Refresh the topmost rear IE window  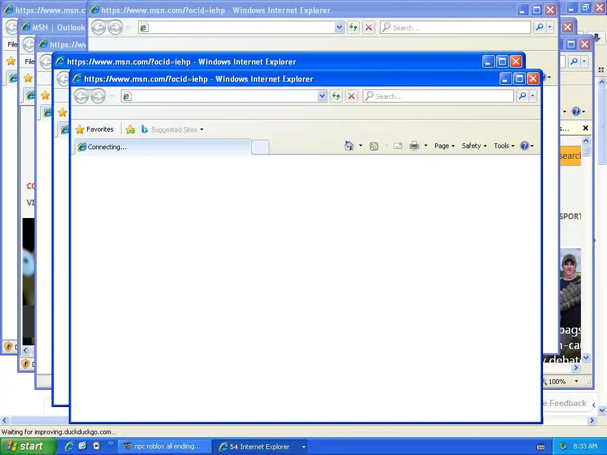coord(353,27)
